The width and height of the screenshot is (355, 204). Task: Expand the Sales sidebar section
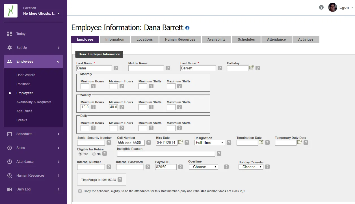(59, 148)
